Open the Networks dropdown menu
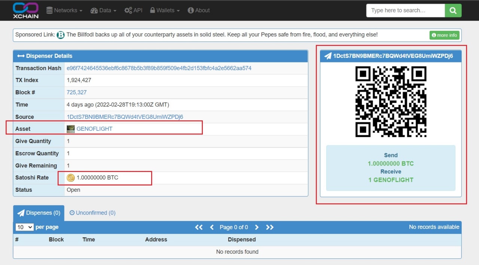 64,10
